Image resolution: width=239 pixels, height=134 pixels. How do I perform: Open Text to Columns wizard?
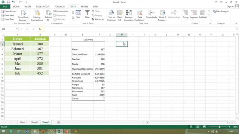(x=111, y=16)
